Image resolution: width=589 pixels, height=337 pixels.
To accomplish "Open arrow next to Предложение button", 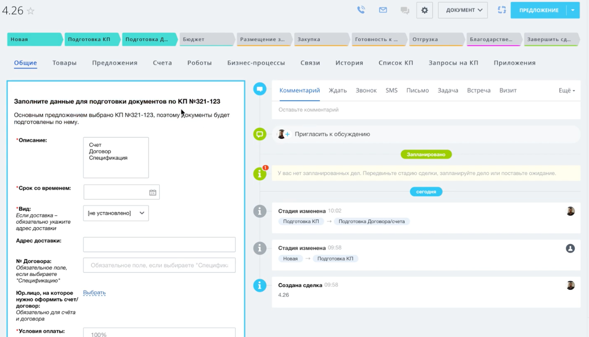I will tap(573, 10).
